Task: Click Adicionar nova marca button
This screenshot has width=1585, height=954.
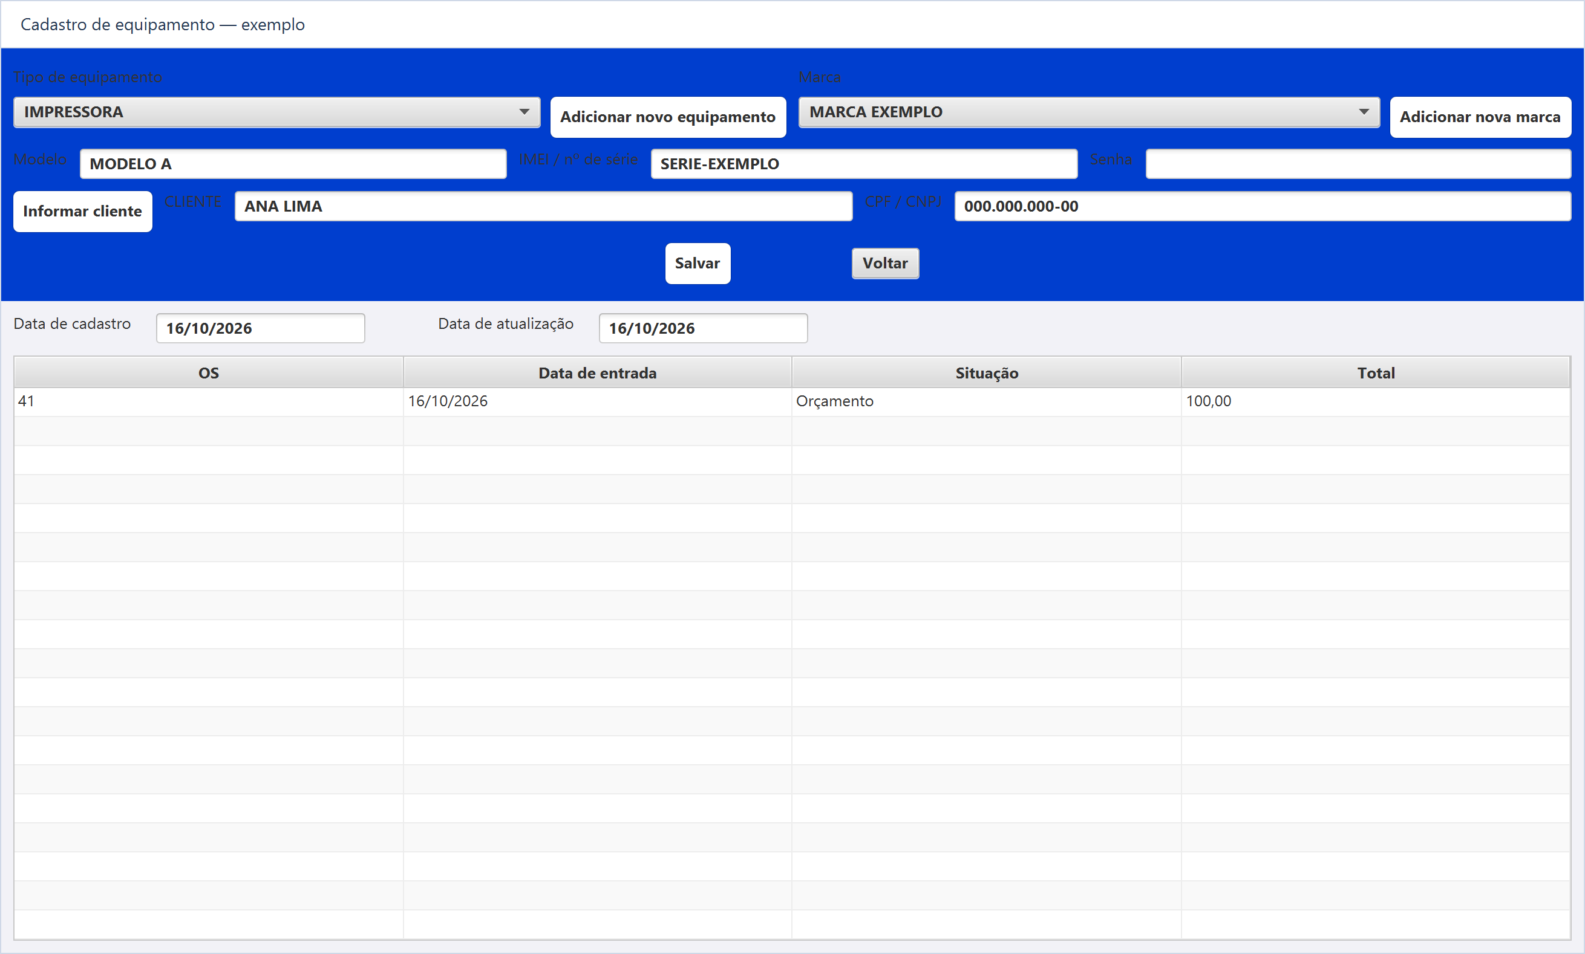Action: [x=1480, y=117]
